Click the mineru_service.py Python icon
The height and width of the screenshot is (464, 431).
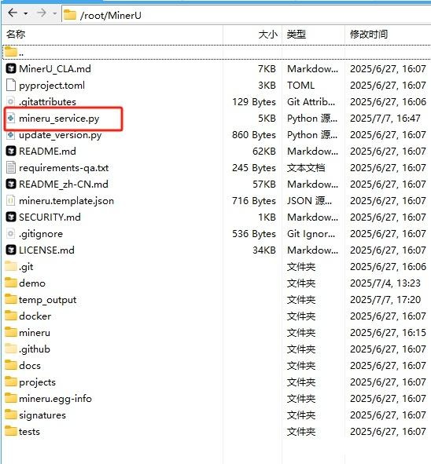[11, 119]
